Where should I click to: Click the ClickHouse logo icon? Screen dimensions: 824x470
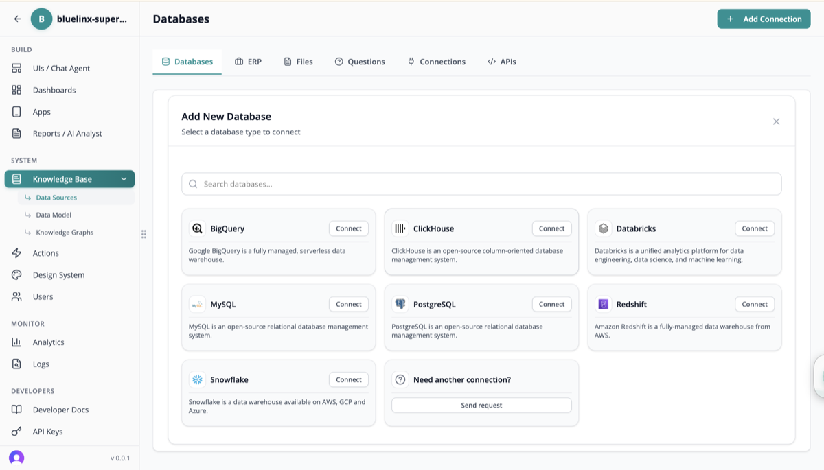tap(400, 228)
